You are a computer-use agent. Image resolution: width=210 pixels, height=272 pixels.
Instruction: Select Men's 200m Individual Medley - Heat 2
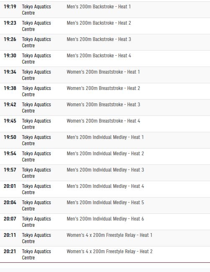(x=105, y=153)
